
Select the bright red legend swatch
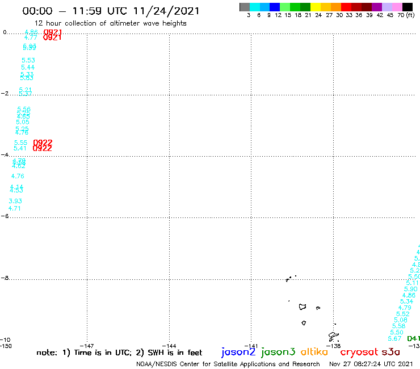click(x=346, y=7)
